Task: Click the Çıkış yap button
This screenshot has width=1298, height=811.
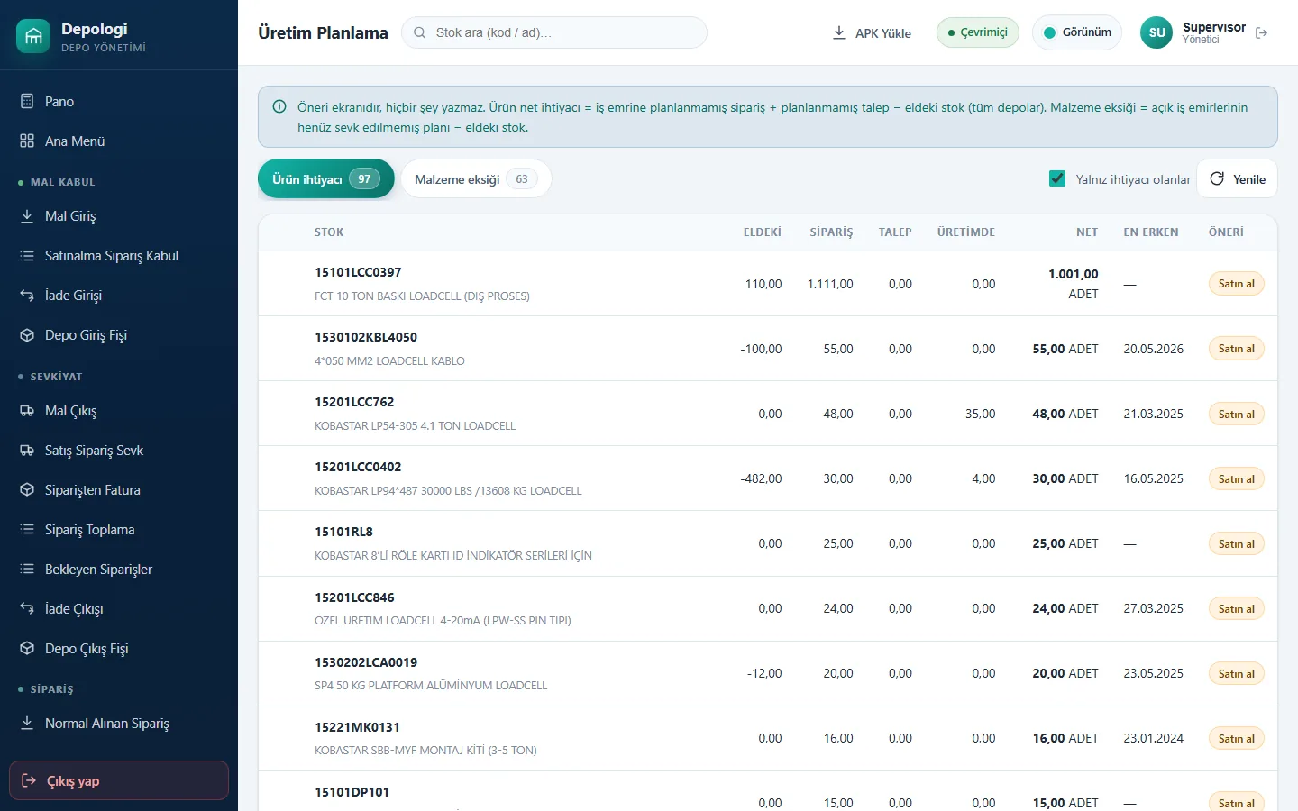Action: (x=119, y=780)
